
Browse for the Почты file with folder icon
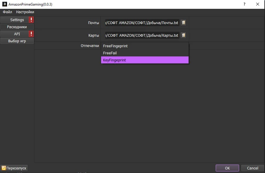[x=183, y=23]
